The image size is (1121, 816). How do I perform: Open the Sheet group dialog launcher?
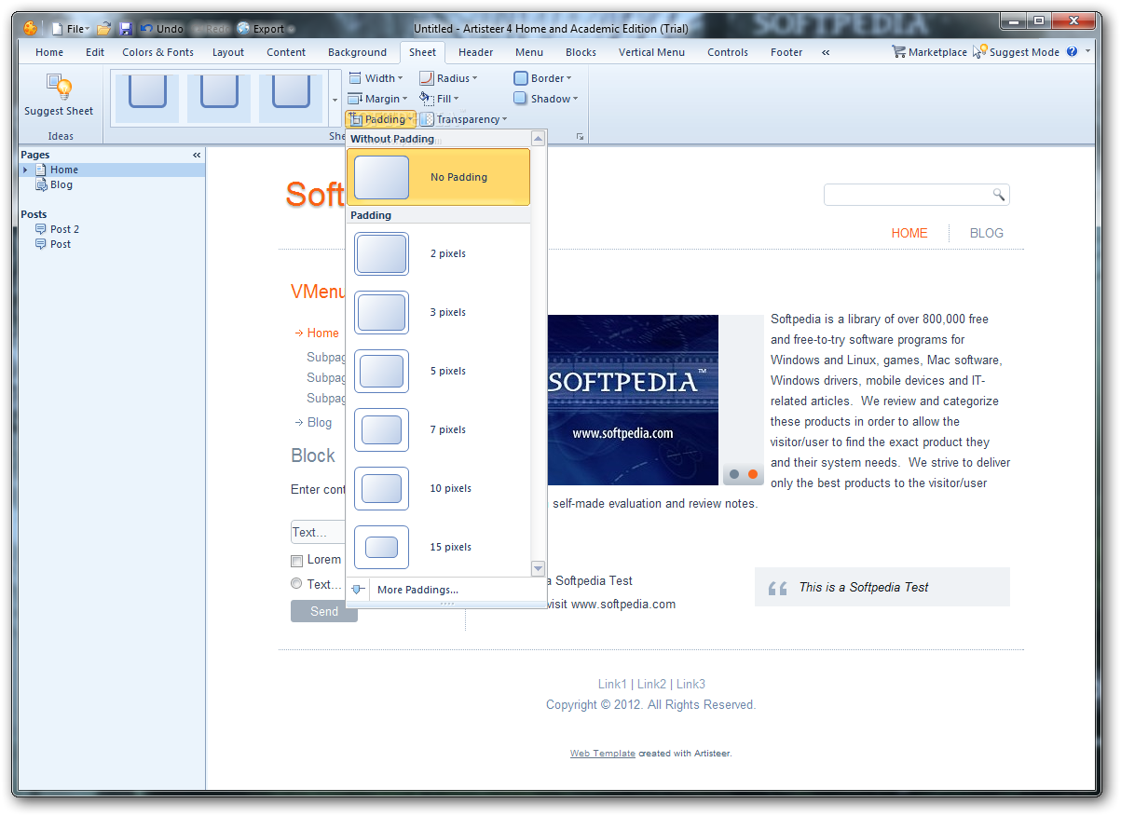[580, 137]
